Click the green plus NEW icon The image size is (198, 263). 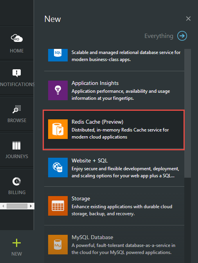click(x=16, y=243)
